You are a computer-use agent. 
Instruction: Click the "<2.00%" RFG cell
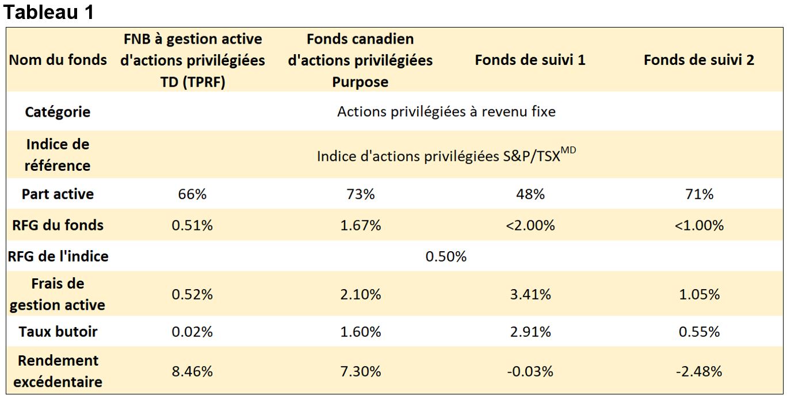(x=530, y=225)
